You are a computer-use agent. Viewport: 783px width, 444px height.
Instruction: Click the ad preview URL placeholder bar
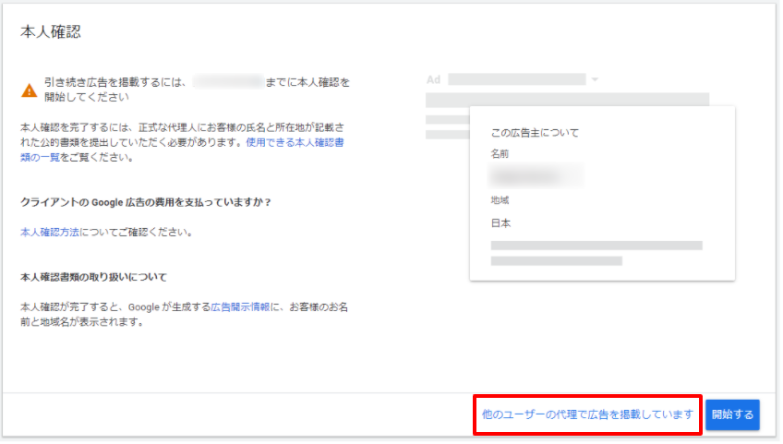click(x=516, y=79)
